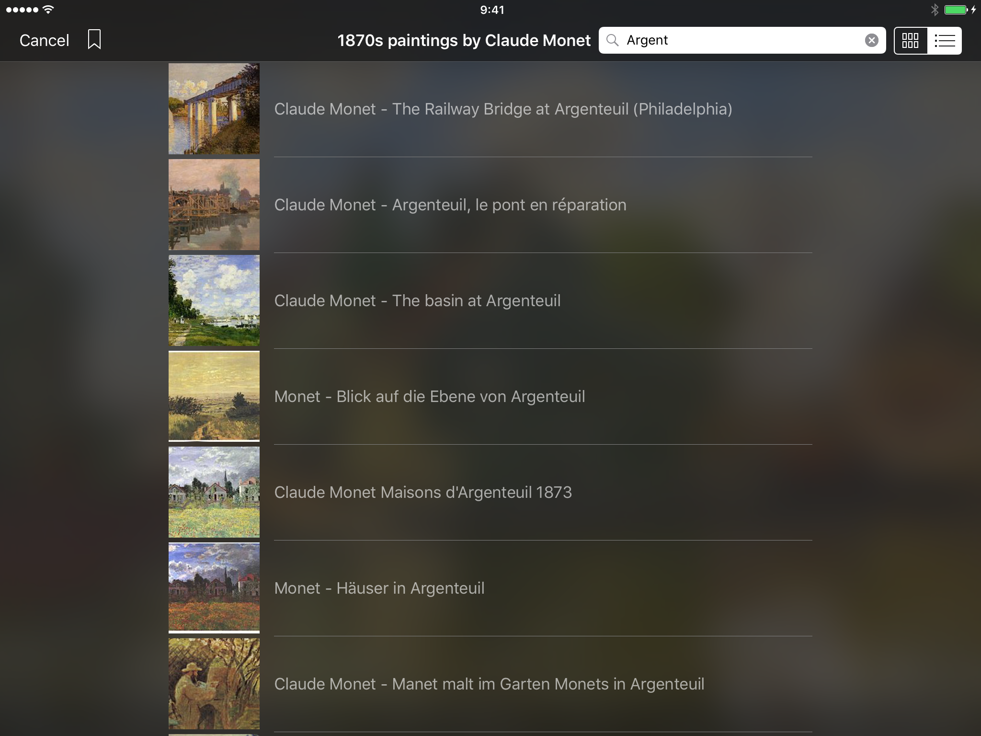Select Argenteuil, le pont en réparation title
The width and height of the screenshot is (981, 736).
(450, 205)
